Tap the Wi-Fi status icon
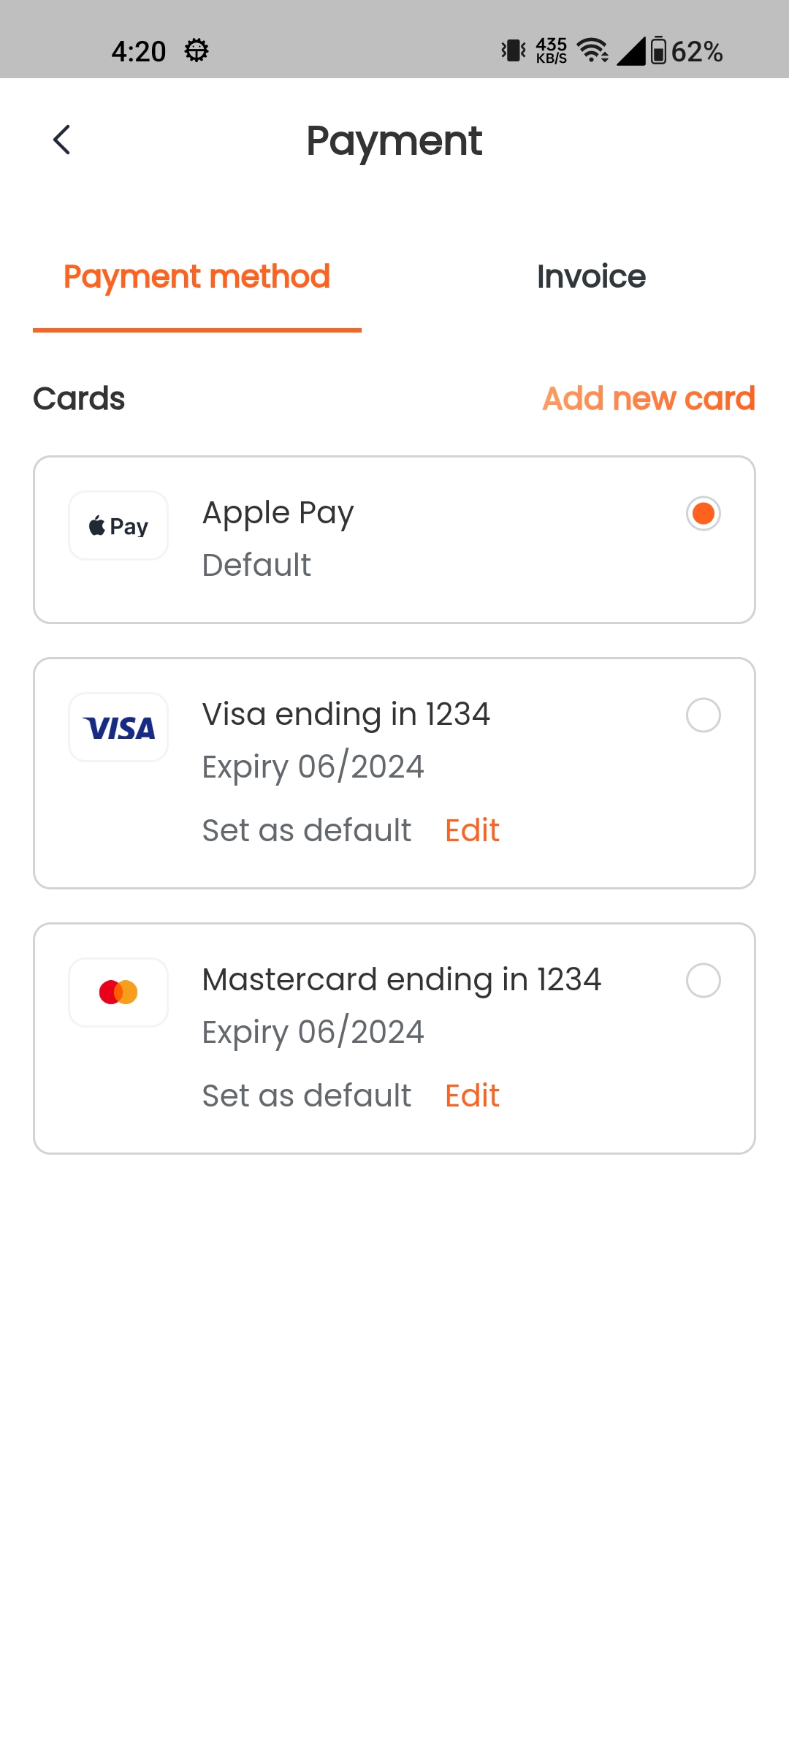 point(592,50)
